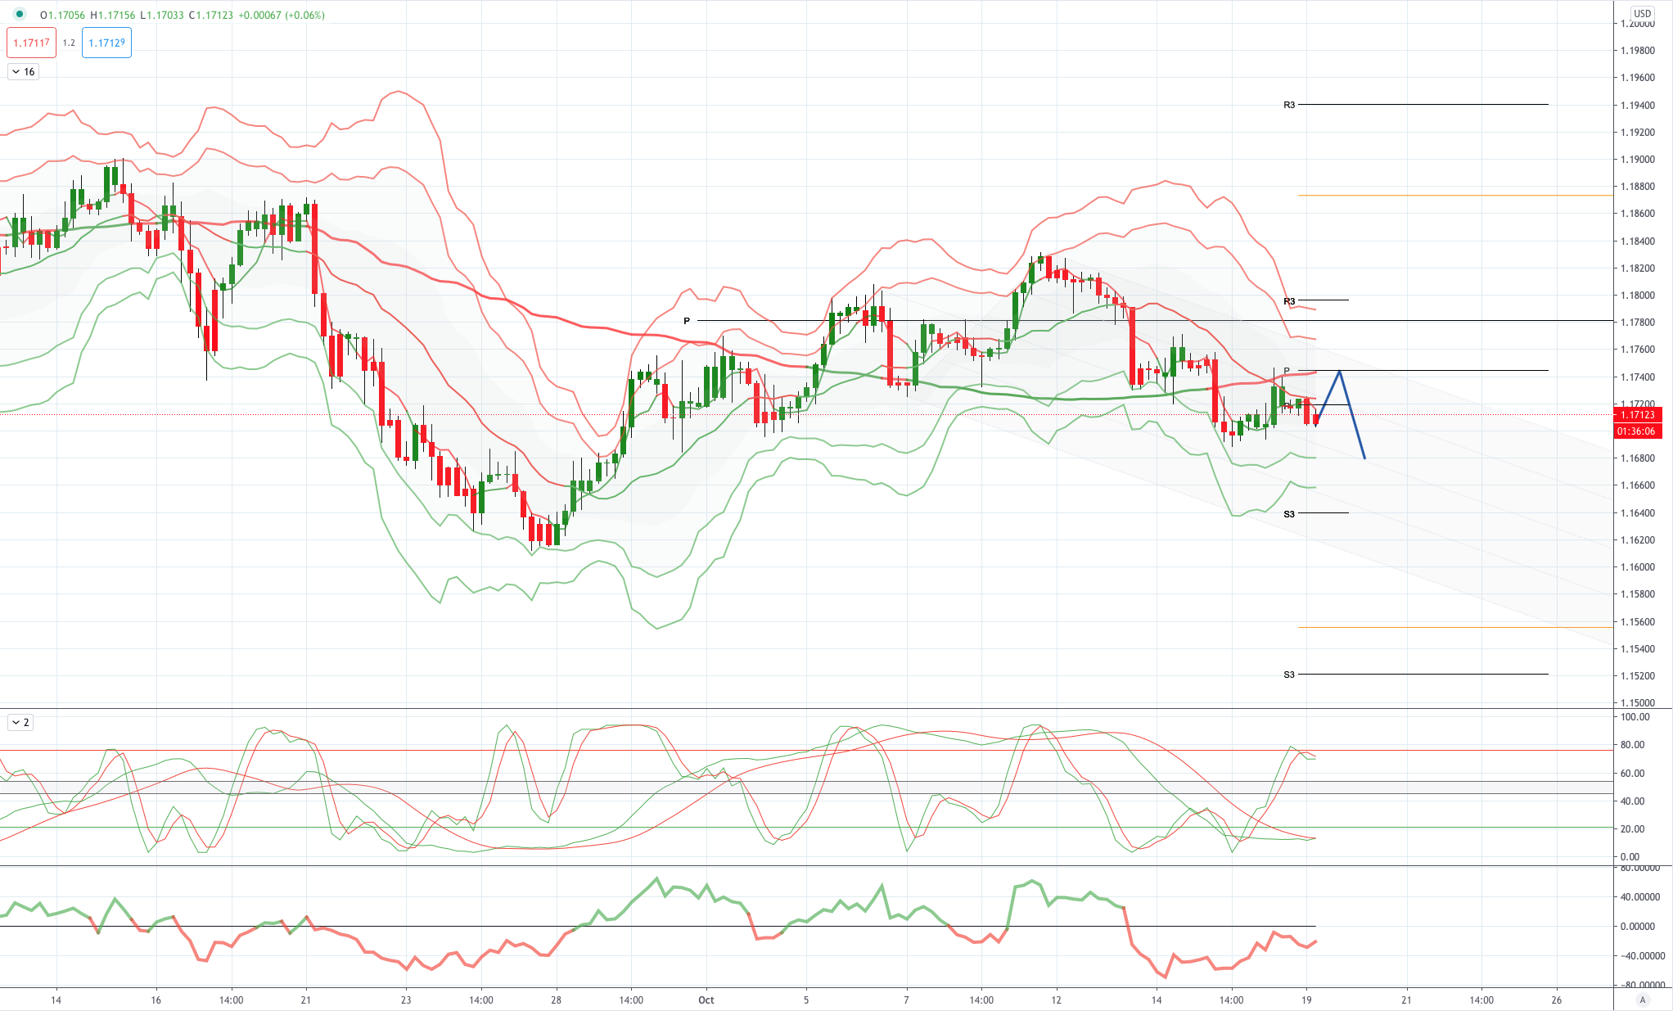Click the red sell price 1.17117 button
This screenshot has width=1673, height=1011.
31,43
